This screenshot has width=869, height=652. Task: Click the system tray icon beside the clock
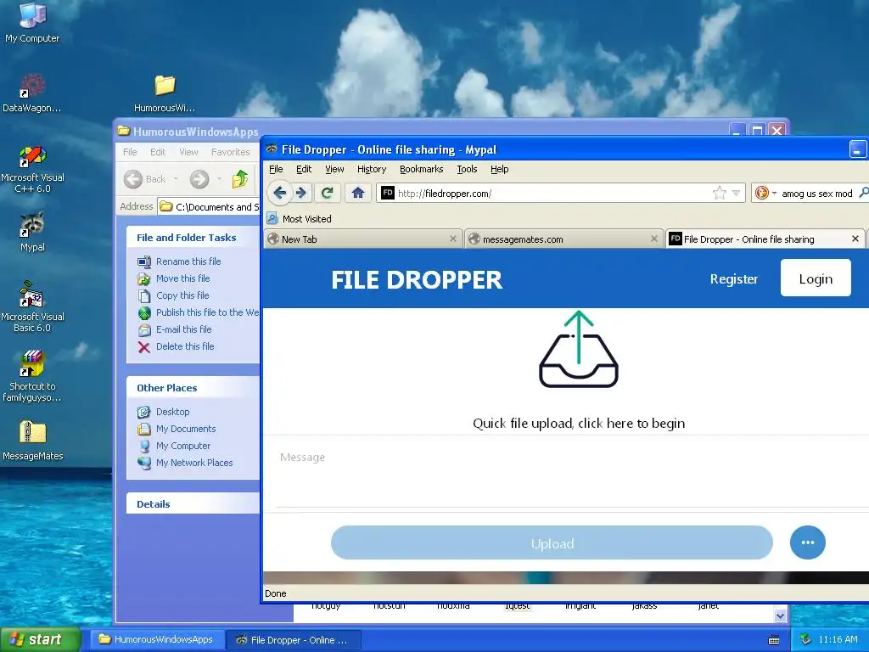[x=805, y=639]
